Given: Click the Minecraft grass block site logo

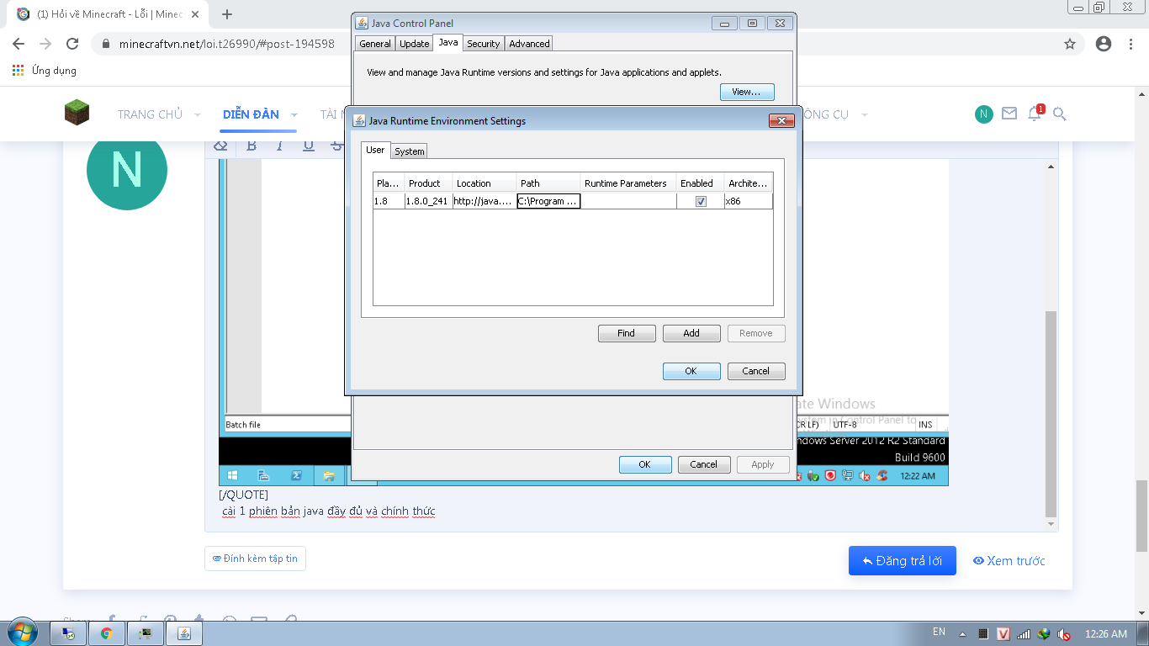Looking at the screenshot, I should (x=77, y=112).
